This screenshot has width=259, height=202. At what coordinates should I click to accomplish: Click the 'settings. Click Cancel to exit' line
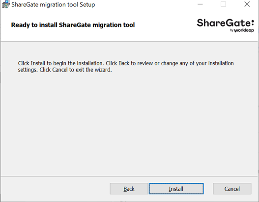[65, 70]
